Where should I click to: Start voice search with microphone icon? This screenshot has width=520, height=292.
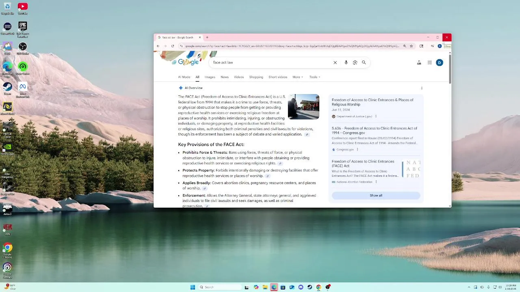pyautogui.click(x=346, y=62)
